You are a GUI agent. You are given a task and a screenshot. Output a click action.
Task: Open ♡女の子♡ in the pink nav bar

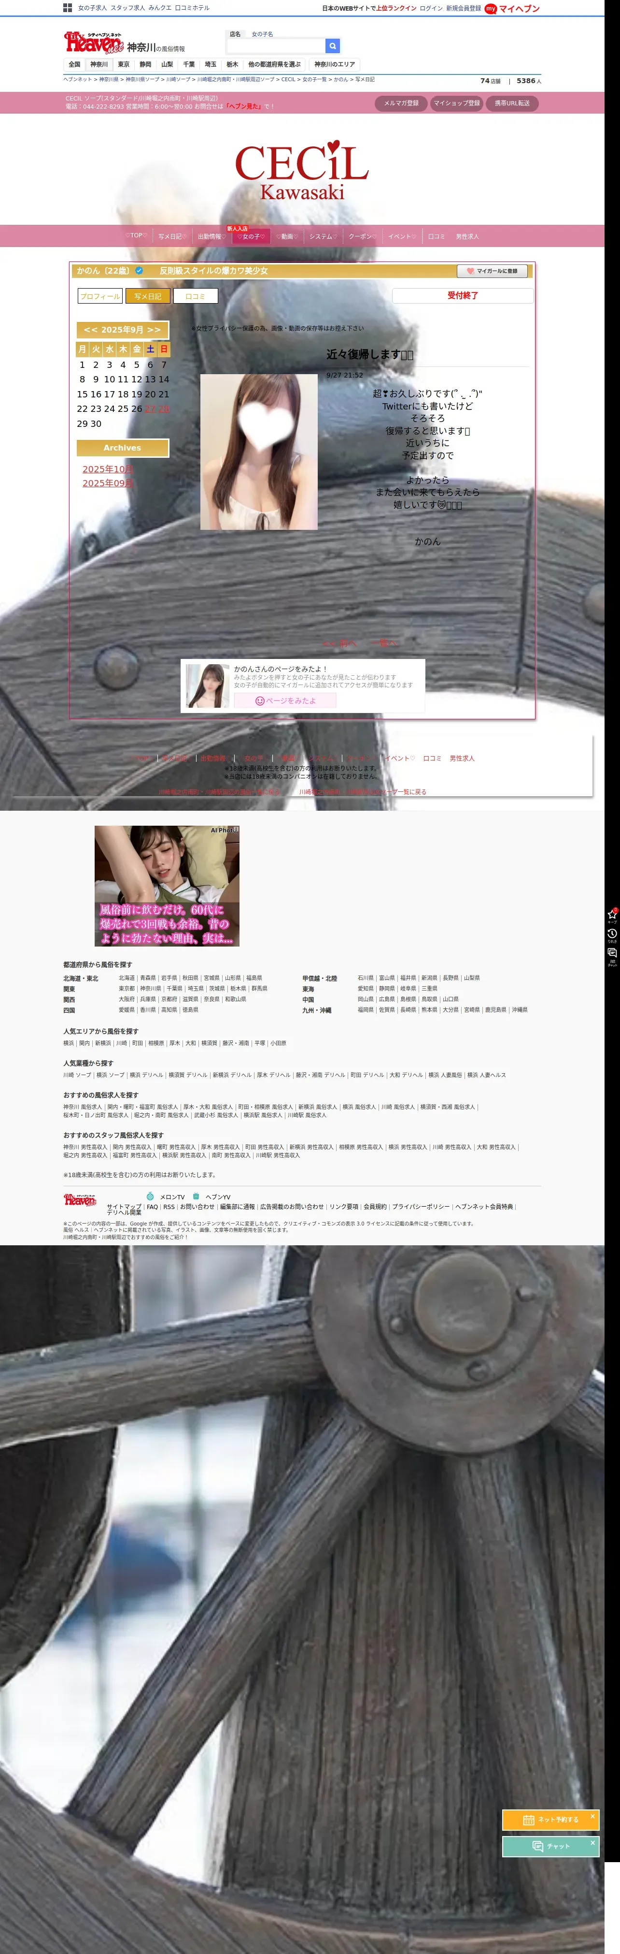coord(251,237)
